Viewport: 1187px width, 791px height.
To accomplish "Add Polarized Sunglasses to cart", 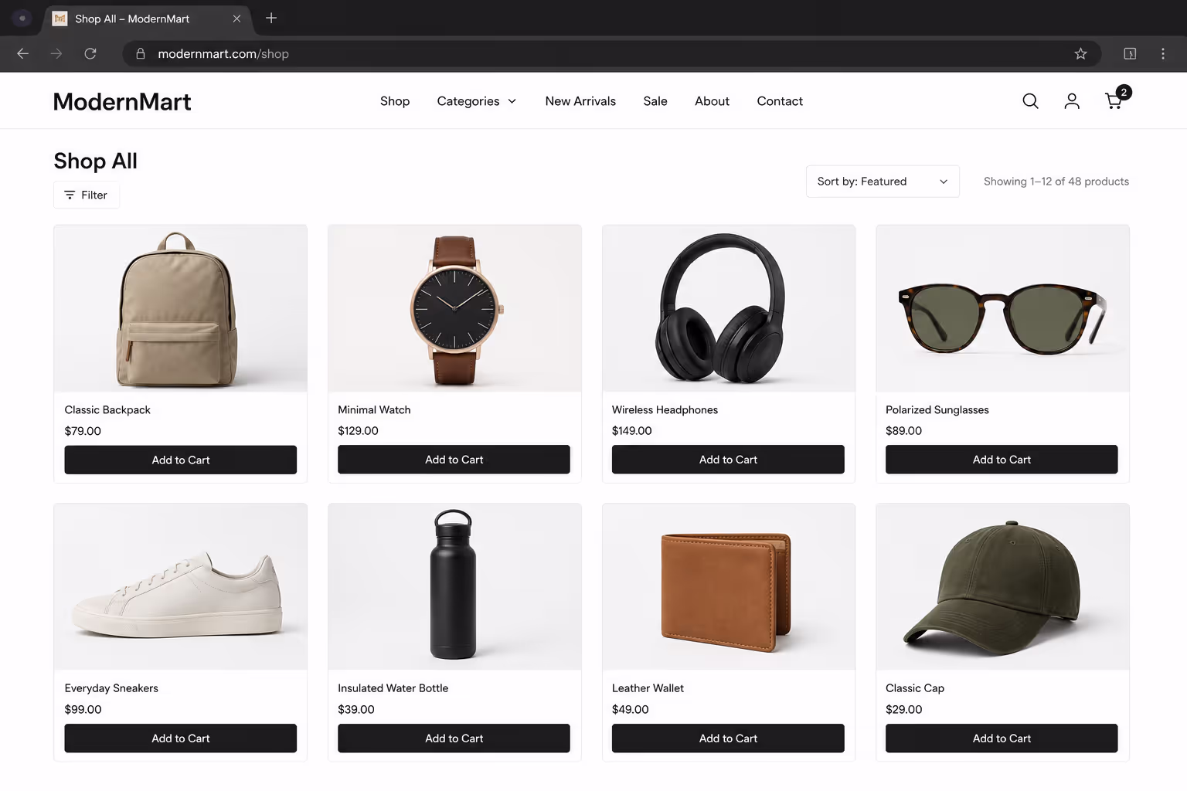I will [x=1002, y=460].
